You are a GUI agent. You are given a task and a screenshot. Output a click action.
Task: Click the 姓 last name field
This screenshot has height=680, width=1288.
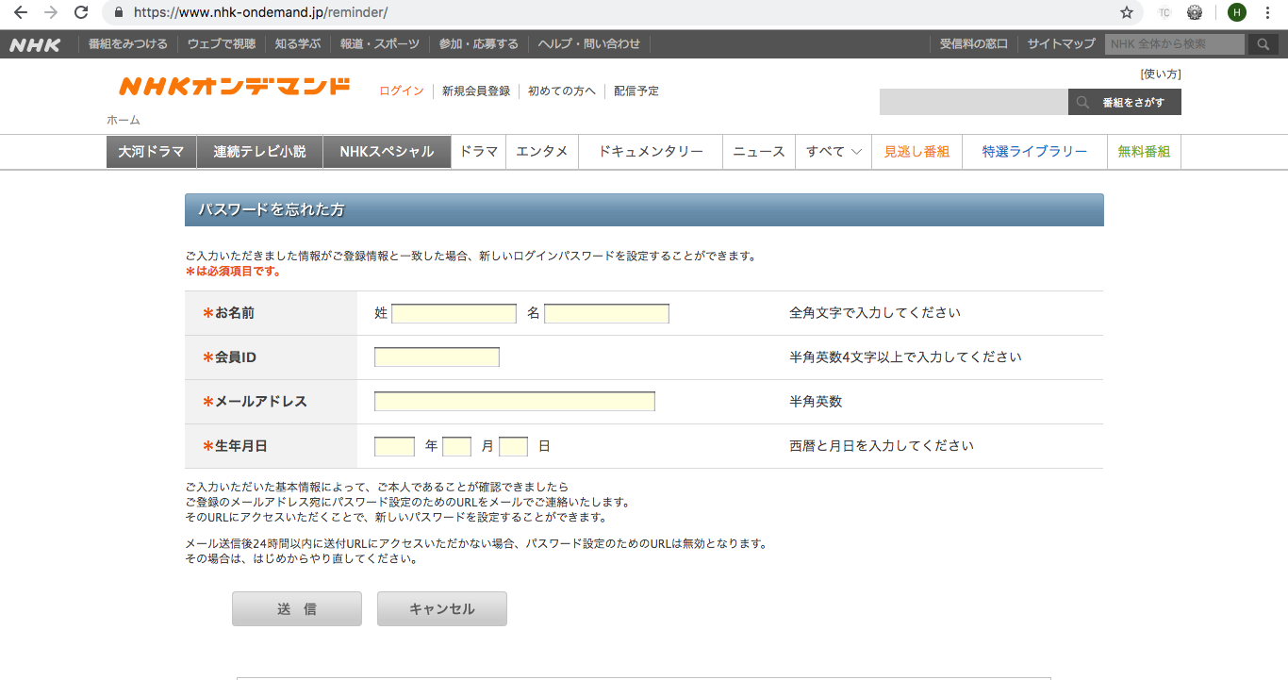click(454, 313)
